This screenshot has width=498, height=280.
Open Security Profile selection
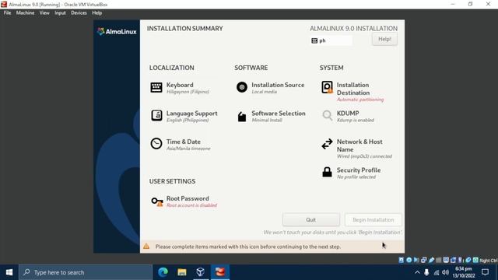(x=351, y=173)
